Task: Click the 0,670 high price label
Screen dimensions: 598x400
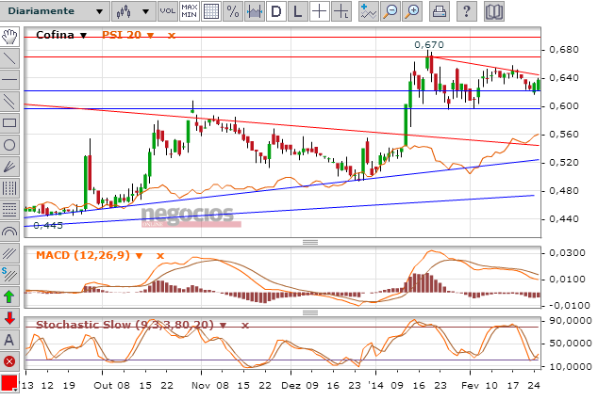Action: [429, 44]
